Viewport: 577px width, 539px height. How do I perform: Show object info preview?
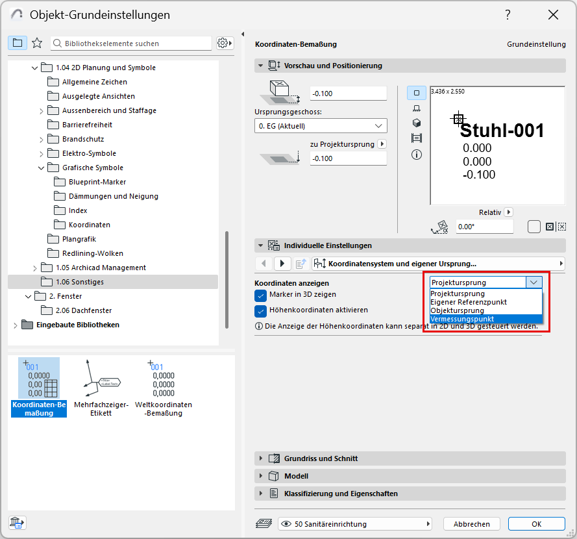(417, 155)
